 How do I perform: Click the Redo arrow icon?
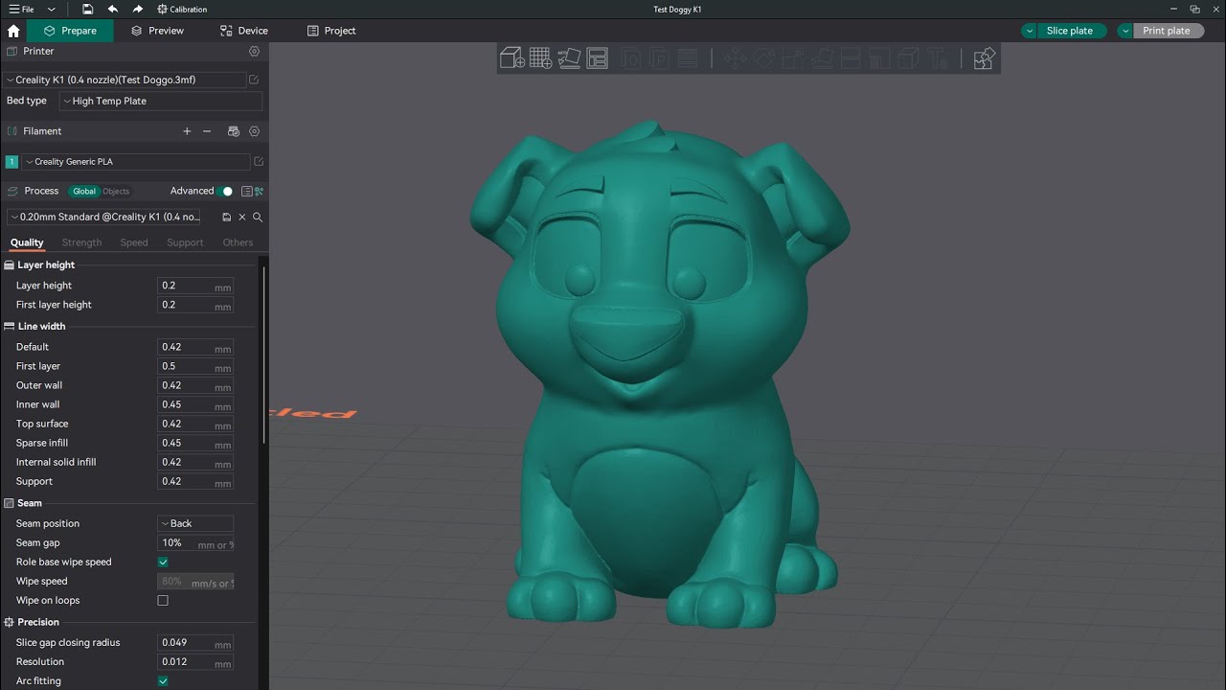point(138,9)
